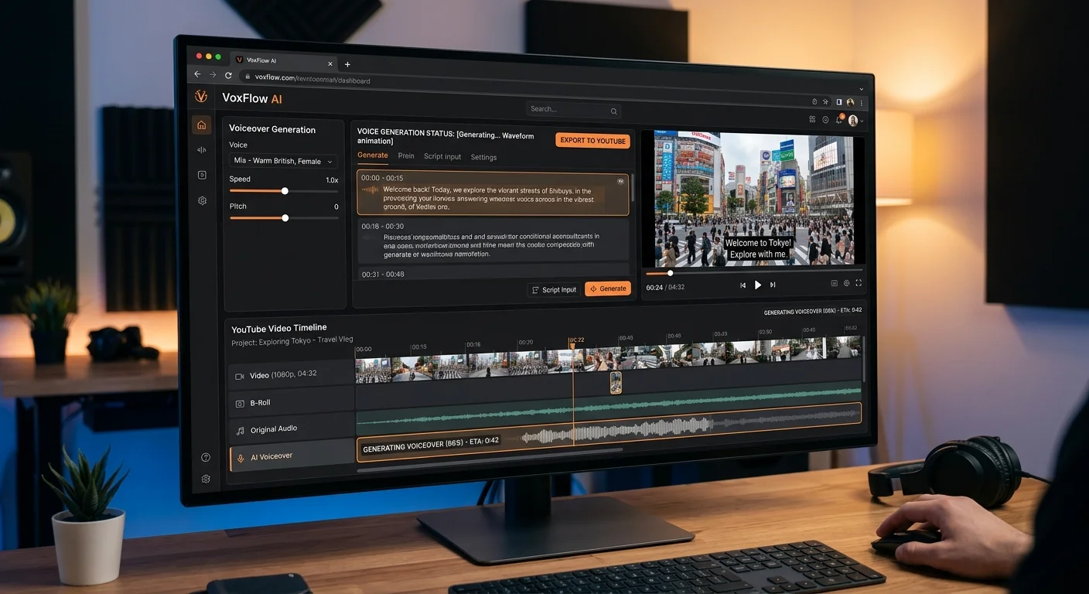This screenshot has height=594, width=1089.
Task: Click the B-Roll clip thumbnail on timeline
Action: tap(616, 382)
